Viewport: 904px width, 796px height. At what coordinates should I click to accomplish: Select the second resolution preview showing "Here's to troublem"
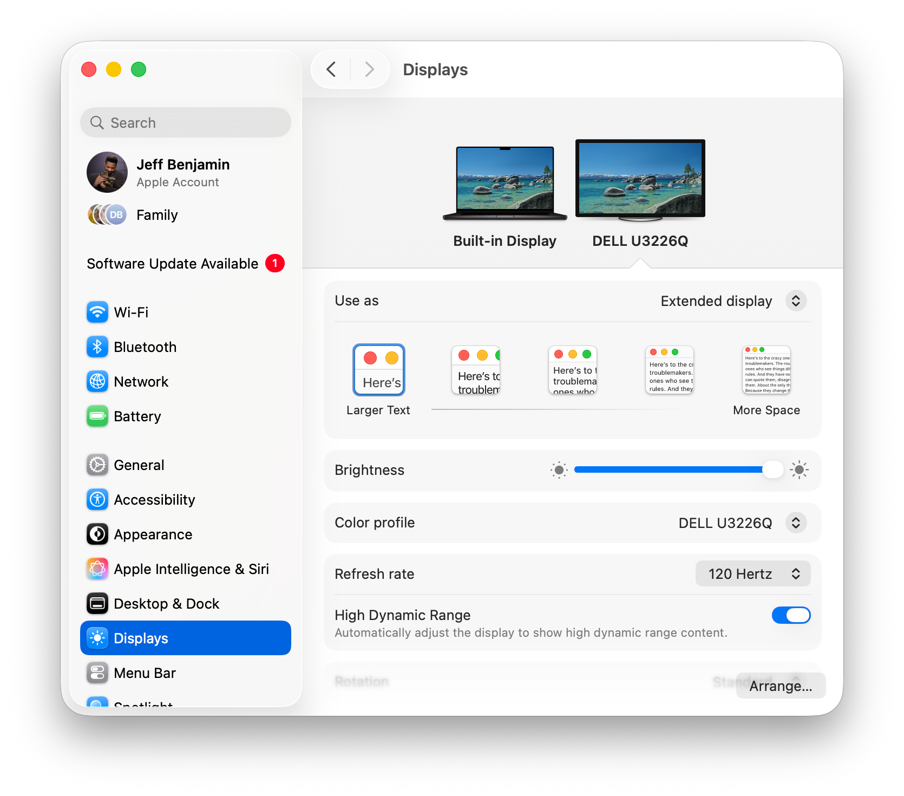tap(476, 370)
